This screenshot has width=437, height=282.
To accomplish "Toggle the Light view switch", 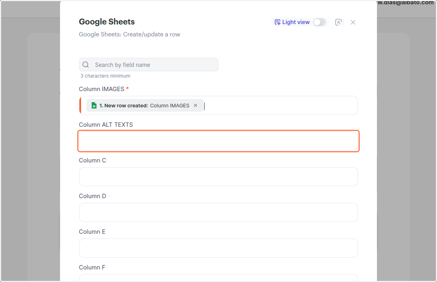I will 319,22.
